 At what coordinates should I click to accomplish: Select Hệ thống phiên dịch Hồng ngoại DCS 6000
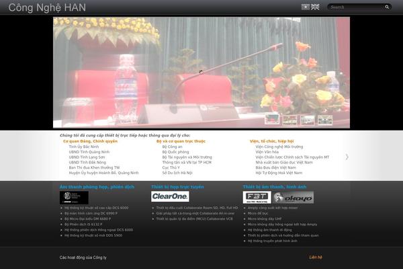click(99, 230)
